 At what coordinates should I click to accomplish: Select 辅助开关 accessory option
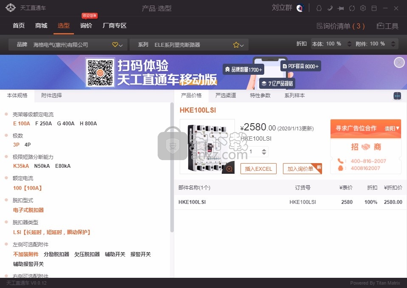pyautogui.click(x=115, y=254)
